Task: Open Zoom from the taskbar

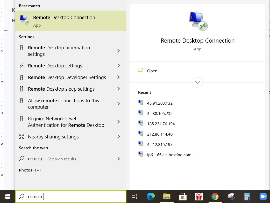Action: [263, 197]
